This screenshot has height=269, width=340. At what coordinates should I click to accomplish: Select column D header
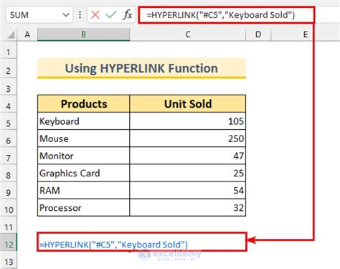tap(258, 34)
